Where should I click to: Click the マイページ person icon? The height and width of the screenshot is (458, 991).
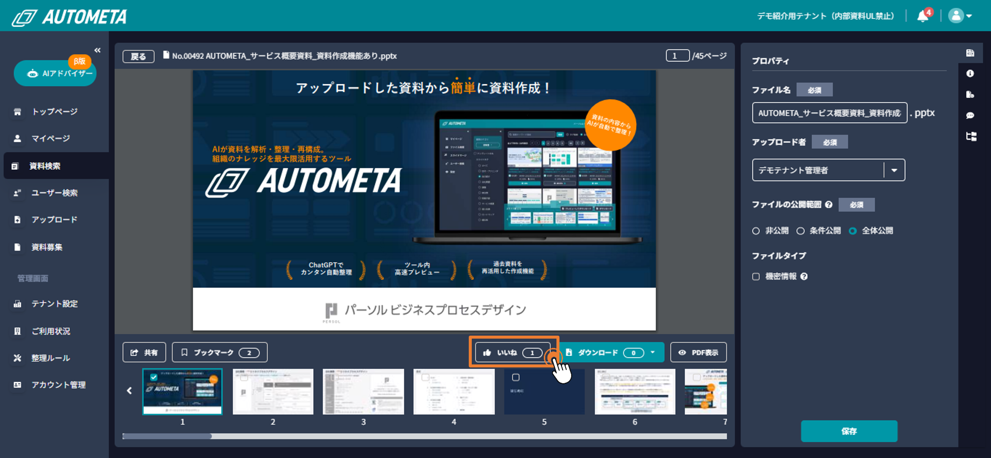pyautogui.click(x=17, y=139)
